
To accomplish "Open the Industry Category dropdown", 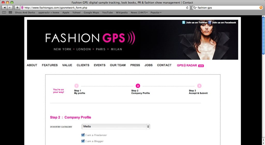I will pos(116,127).
